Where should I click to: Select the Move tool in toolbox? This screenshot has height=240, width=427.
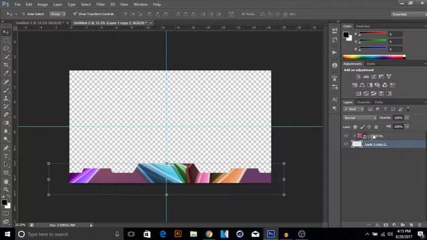click(x=6, y=32)
